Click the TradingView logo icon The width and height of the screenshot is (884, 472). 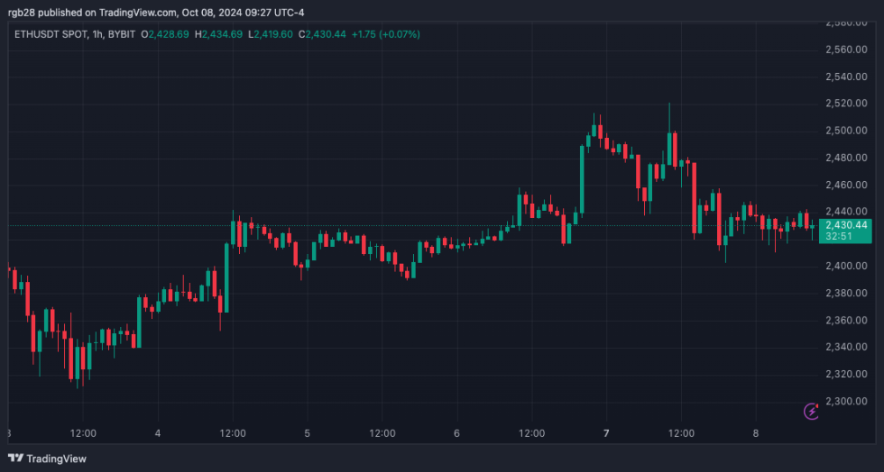click(15, 458)
